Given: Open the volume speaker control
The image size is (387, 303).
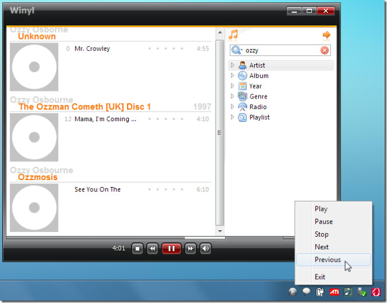Looking at the screenshot, I should (205, 248).
